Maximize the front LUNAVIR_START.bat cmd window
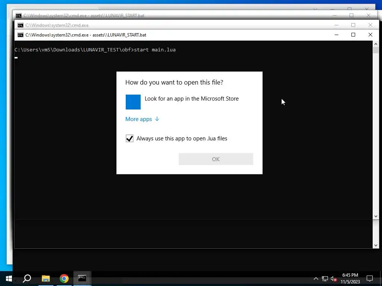This screenshot has height=286, width=382. [353, 35]
